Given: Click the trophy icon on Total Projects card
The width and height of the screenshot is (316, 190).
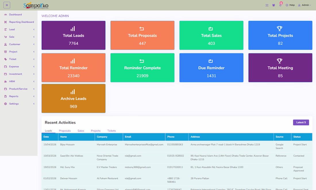Looking at the screenshot, I should [280, 28].
